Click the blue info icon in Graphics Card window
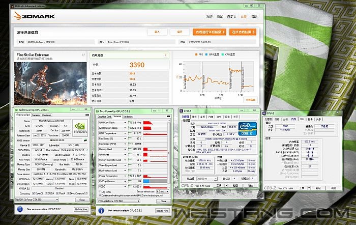This screenshot has width=356, height=225. [x=19, y=209]
